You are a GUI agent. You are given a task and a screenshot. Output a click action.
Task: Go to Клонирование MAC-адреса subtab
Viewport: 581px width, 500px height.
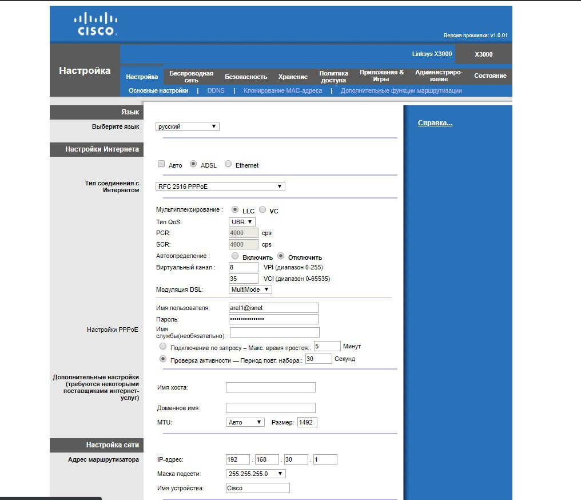[x=282, y=90]
